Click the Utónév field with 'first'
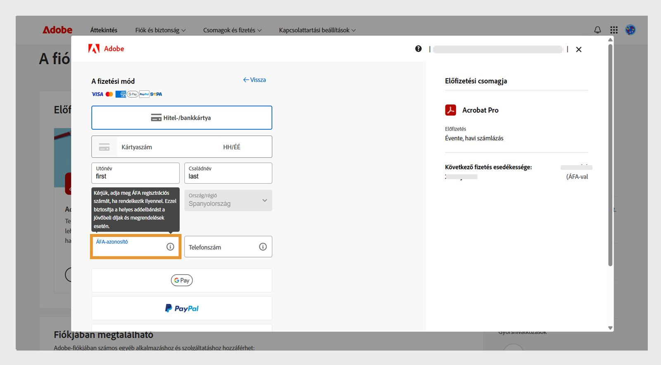 tap(136, 173)
